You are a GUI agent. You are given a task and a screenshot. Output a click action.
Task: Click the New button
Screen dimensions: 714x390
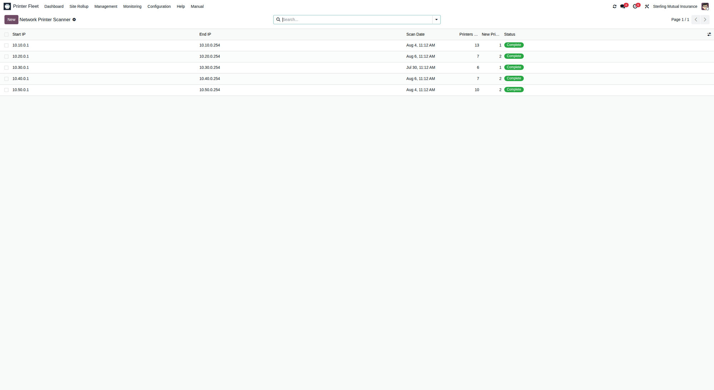(x=11, y=20)
